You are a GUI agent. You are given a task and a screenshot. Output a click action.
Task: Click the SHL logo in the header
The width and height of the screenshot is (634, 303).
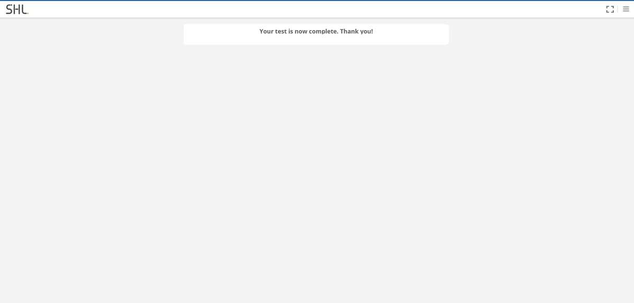(17, 10)
